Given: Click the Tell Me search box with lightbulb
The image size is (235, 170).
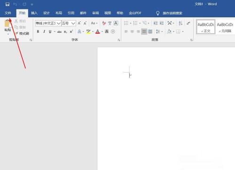Looking at the screenshot, I should click(x=169, y=13).
